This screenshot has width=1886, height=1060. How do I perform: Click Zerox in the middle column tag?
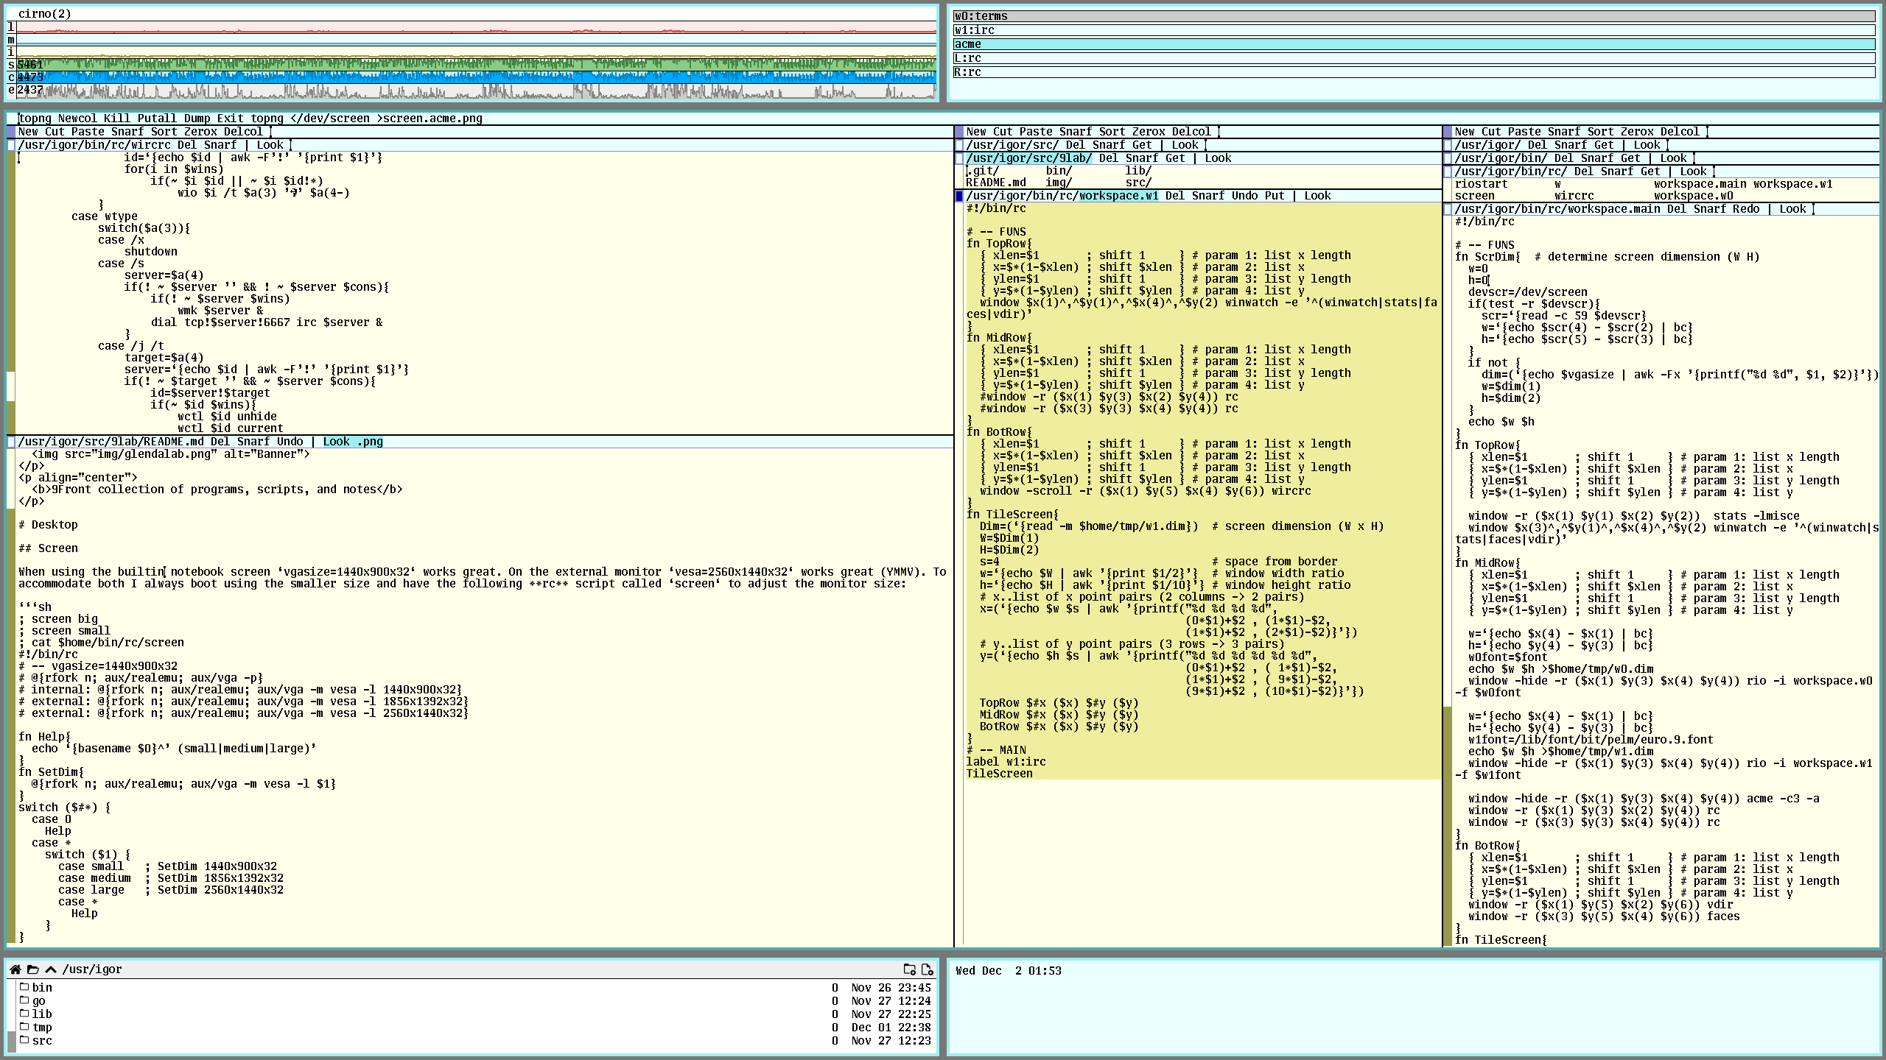[x=1149, y=132]
